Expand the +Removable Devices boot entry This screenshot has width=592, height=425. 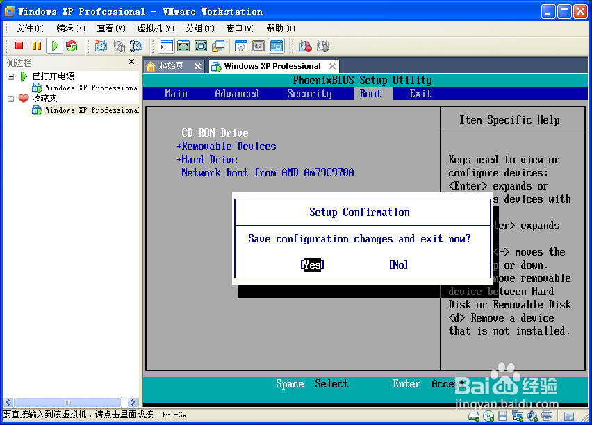[227, 146]
